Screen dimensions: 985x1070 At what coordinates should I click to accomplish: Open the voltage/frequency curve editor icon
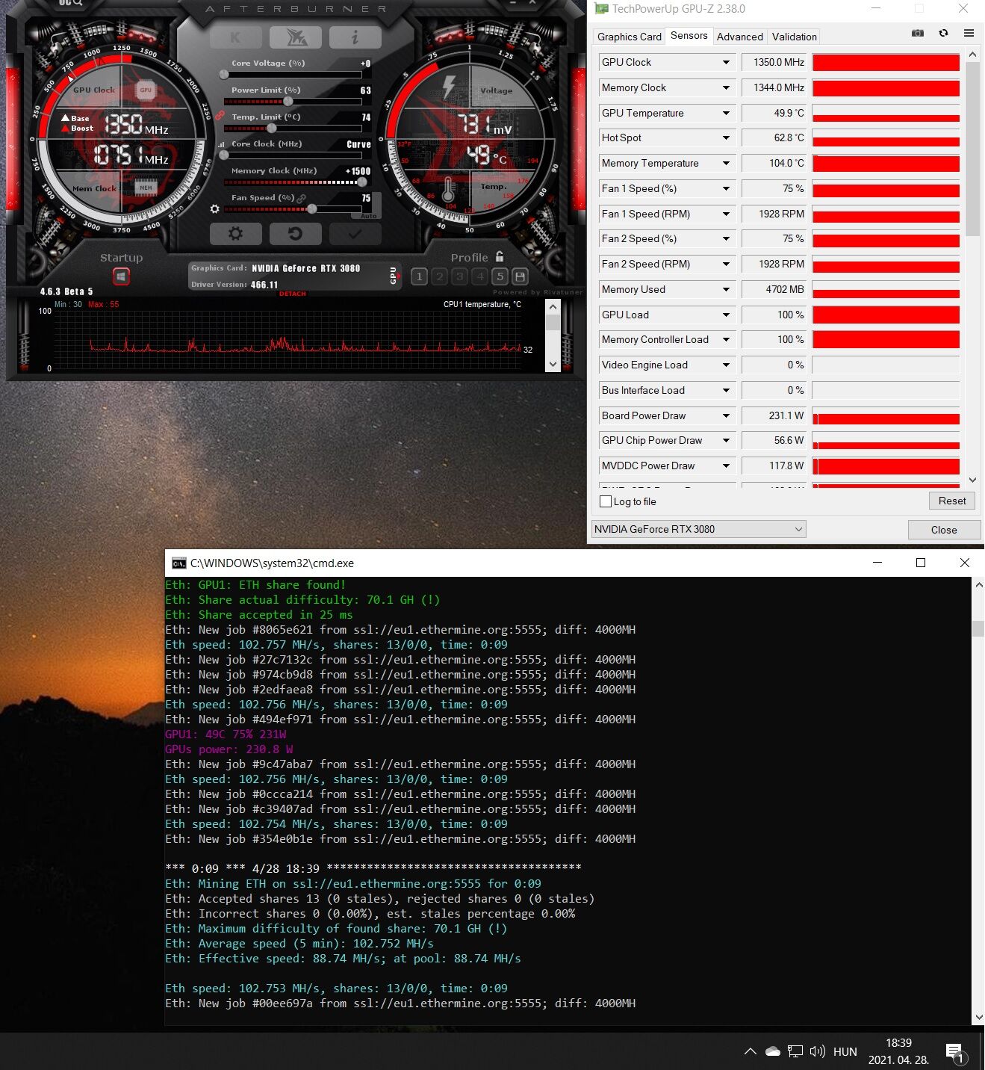click(x=221, y=144)
